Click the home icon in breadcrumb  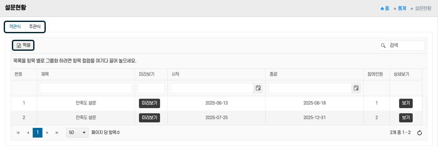click(382, 8)
